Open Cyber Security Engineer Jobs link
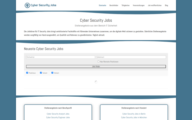The height and width of the screenshot is (120, 192). tap(58, 117)
